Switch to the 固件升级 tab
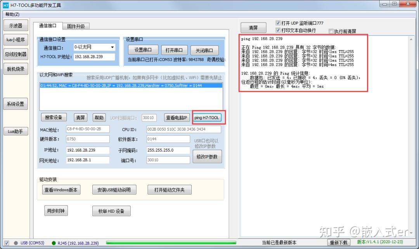The height and width of the screenshot is (249, 419). pyautogui.click(x=76, y=26)
